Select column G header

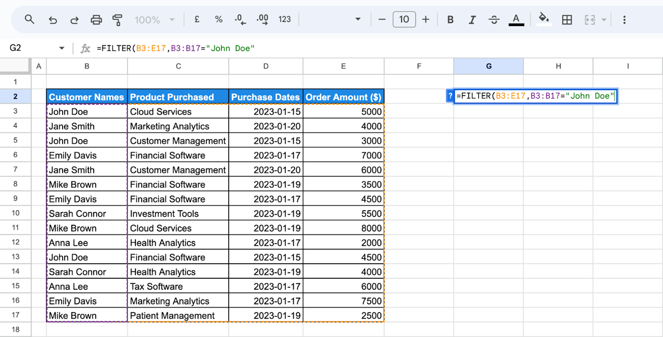point(489,66)
